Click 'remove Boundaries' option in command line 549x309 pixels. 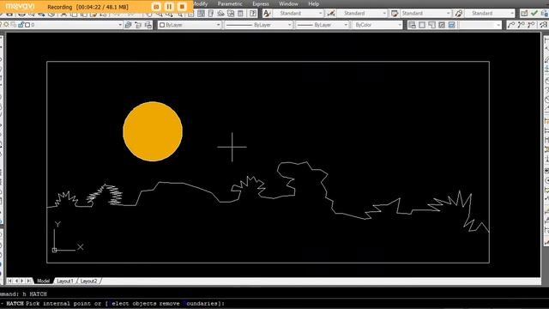tap(190, 304)
